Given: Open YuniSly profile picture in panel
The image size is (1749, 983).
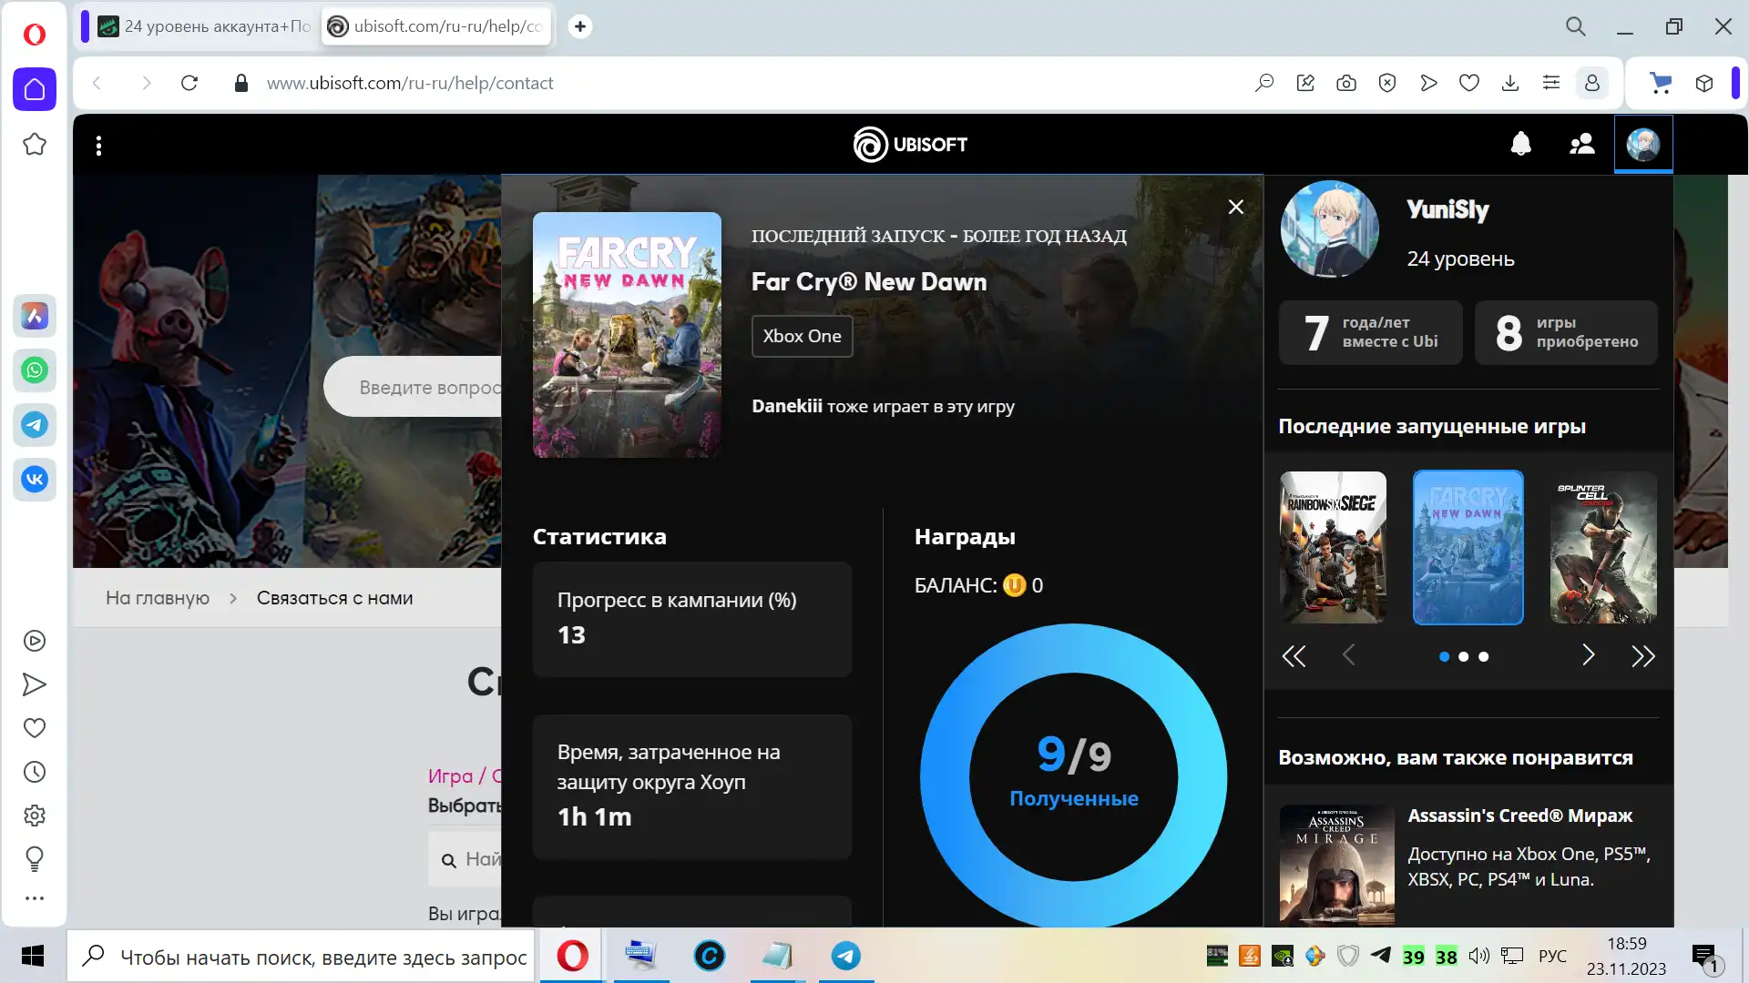Looking at the screenshot, I should (1329, 229).
